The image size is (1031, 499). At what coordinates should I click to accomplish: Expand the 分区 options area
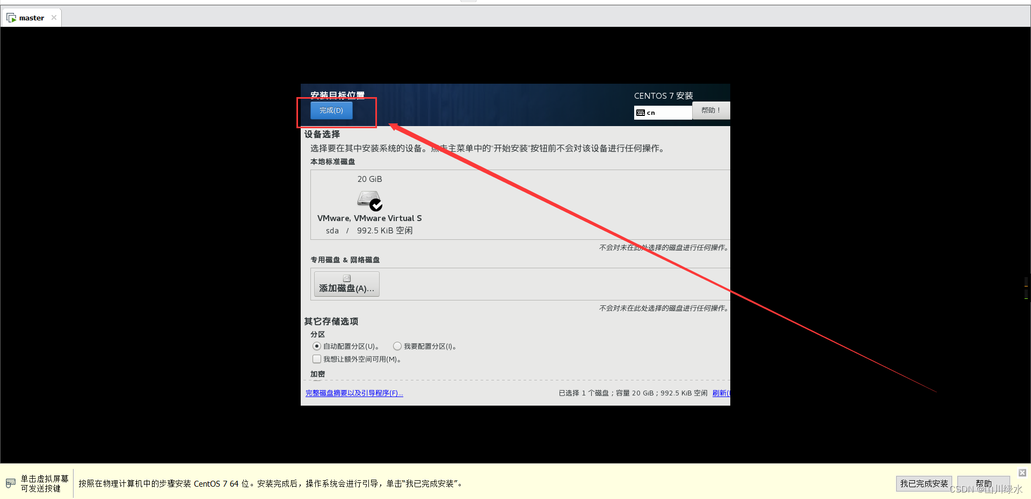pos(317,334)
